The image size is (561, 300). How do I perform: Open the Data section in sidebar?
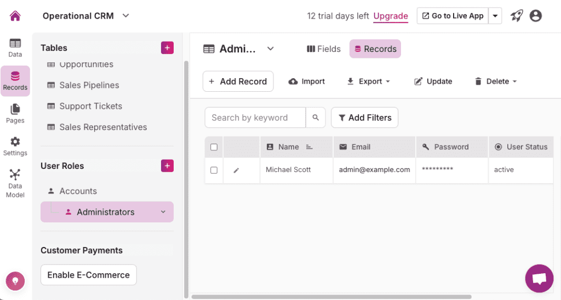(15, 48)
